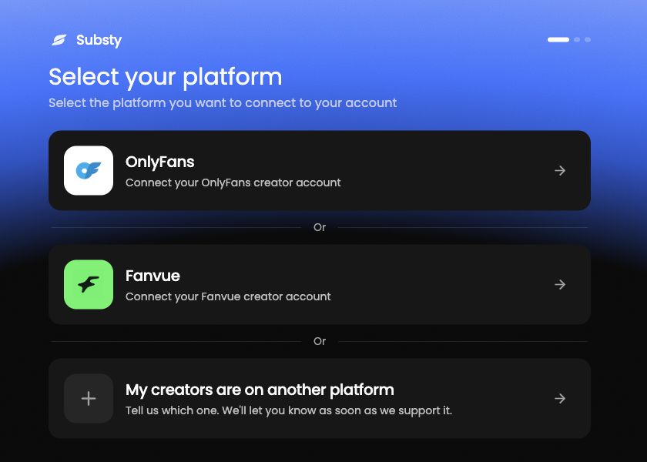Click the 'Select the platform you want' subtitle
647x462 pixels.
click(x=223, y=102)
